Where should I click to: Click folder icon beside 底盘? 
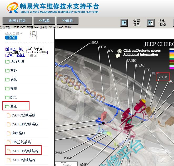(x=7, y=80)
